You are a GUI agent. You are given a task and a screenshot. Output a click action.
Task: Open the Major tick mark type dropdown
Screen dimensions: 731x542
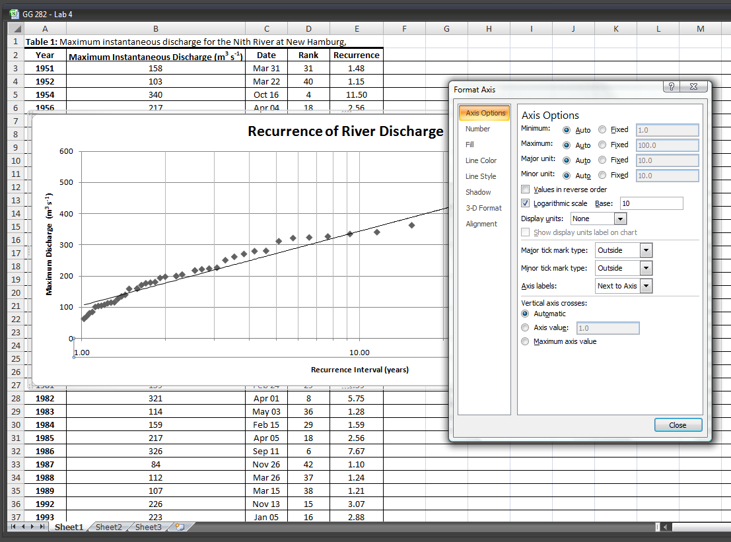click(x=646, y=250)
